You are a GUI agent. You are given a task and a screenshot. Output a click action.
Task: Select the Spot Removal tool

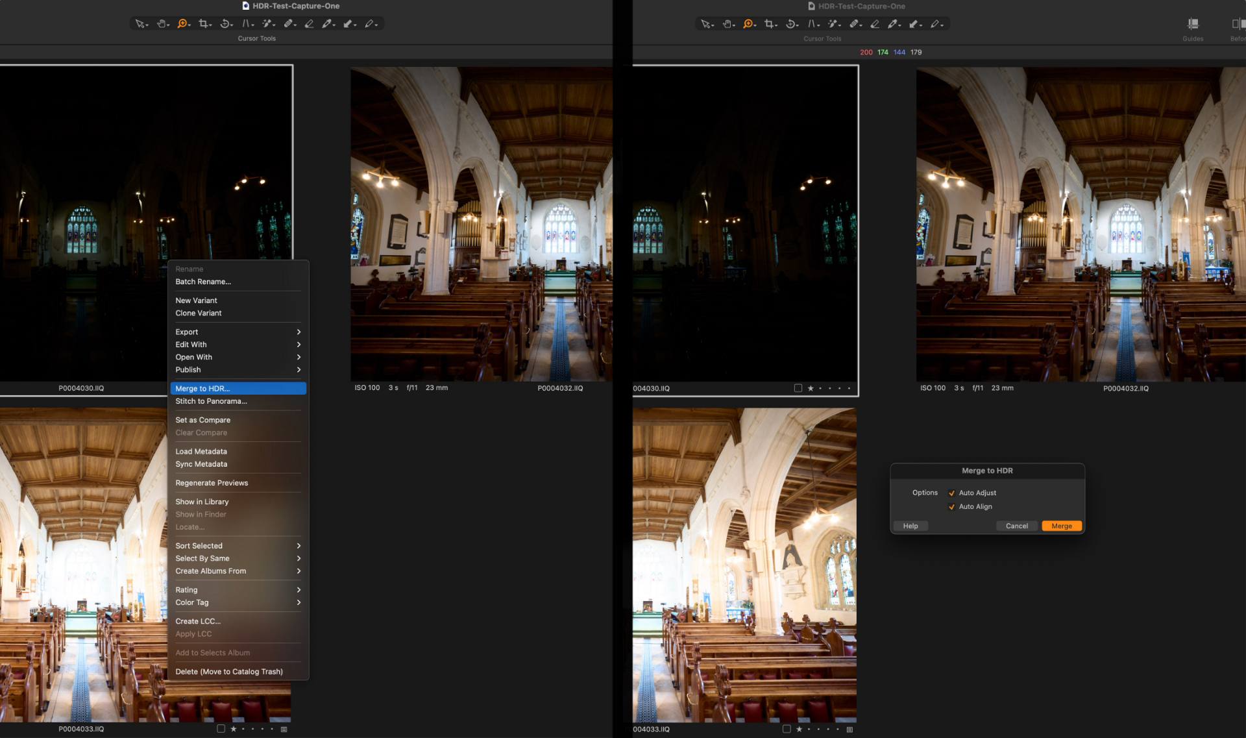[268, 23]
